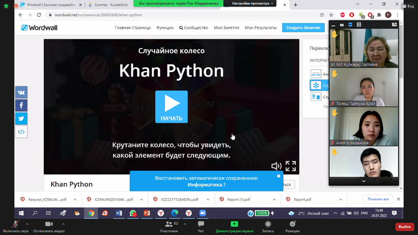Enter fullscreen mode for the activity
The image size is (418, 235).
[x=291, y=166]
